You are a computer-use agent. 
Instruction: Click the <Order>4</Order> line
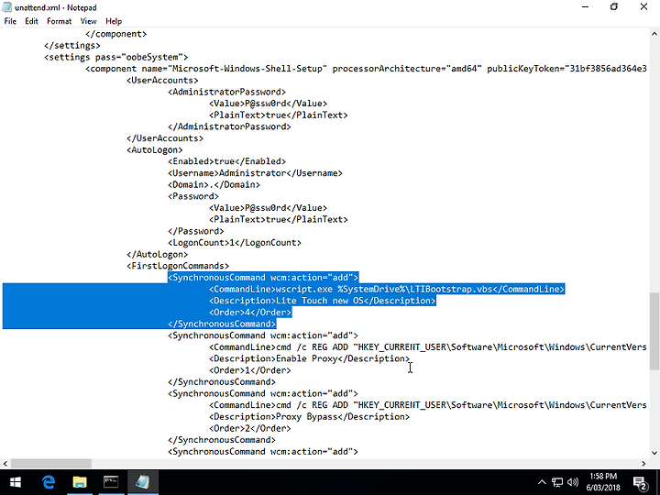[x=250, y=312]
